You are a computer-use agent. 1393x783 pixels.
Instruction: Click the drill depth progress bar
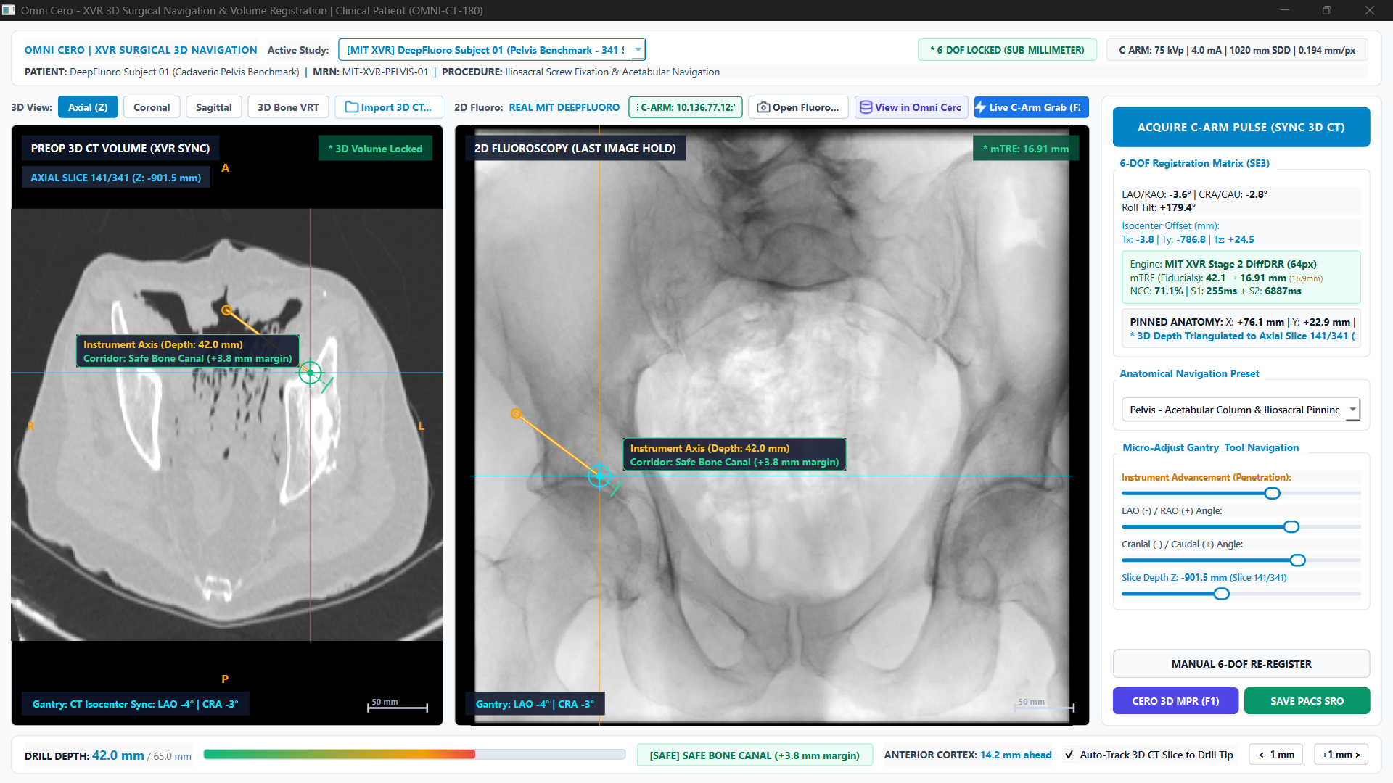[x=414, y=754]
